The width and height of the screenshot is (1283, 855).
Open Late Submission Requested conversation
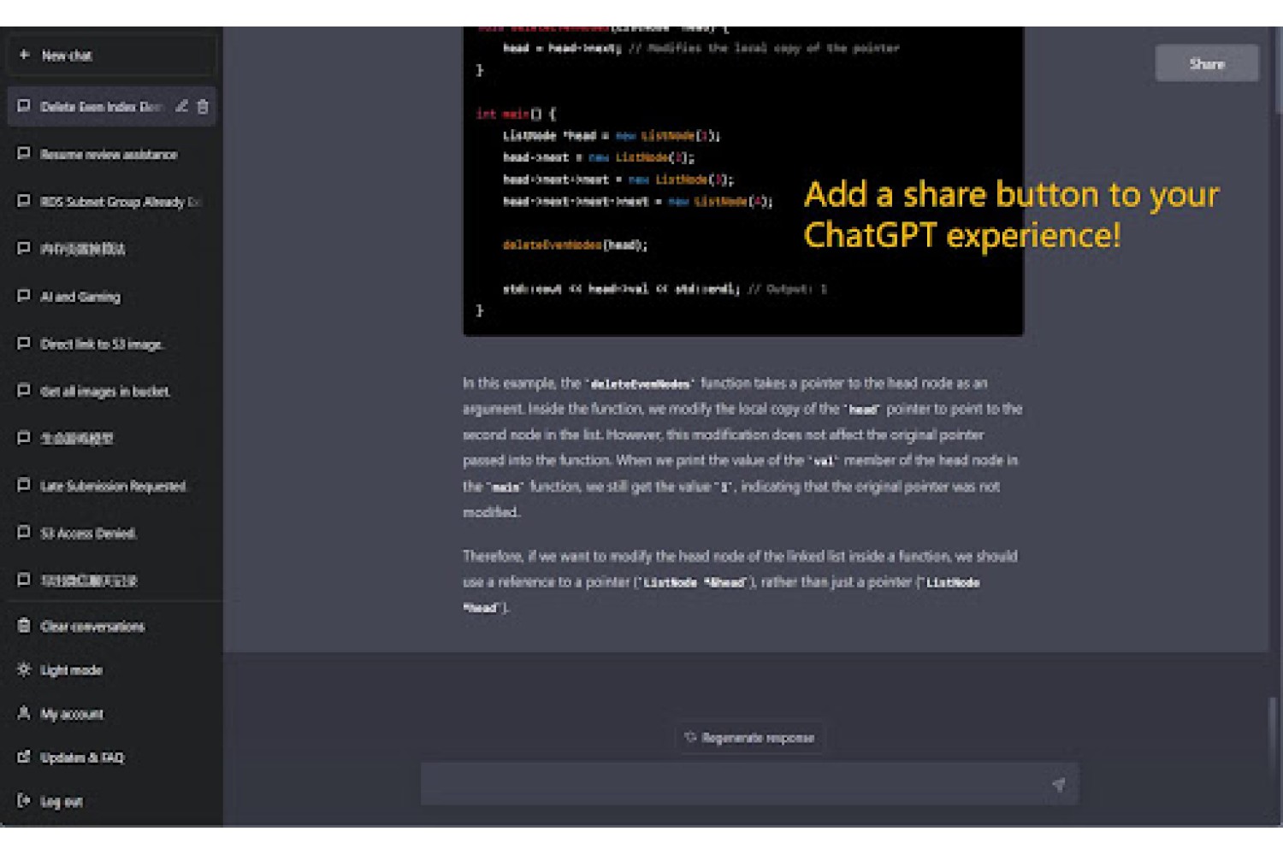111,486
